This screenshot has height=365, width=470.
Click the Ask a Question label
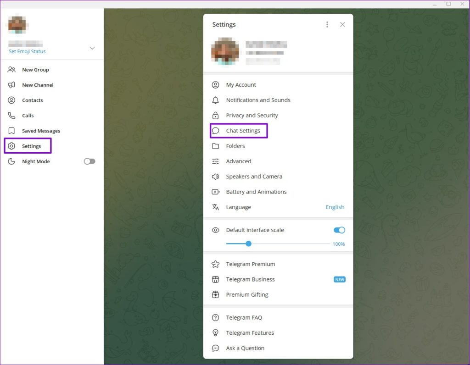pos(245,348)
